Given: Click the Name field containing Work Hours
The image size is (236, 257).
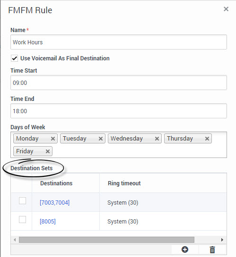Looking at the screenshot, I should (119, 42).
